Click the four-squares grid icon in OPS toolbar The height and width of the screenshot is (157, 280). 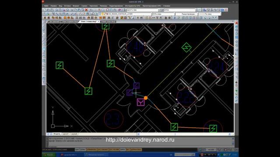tap(77, 18)
